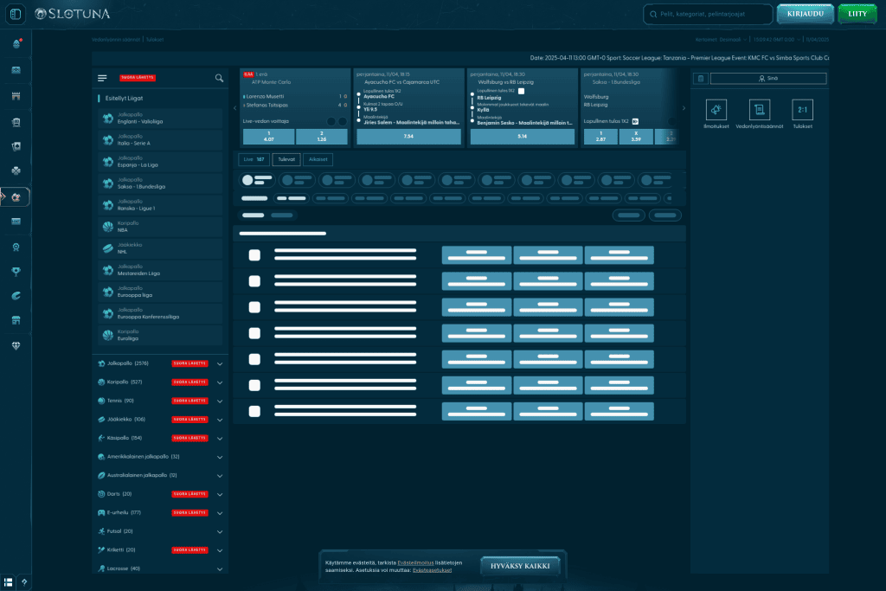
Task: Open the Vedonlyöntisäännöt scroll icon
Action: (x=760, y=110)
